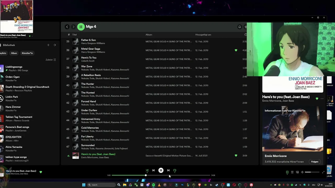Open the Tekken Tag Tournament album
This screenshot has width=335, height=188.
point(28,119)
